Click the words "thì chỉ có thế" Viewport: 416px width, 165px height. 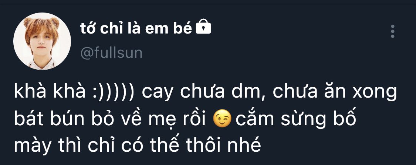click(118, 145)
